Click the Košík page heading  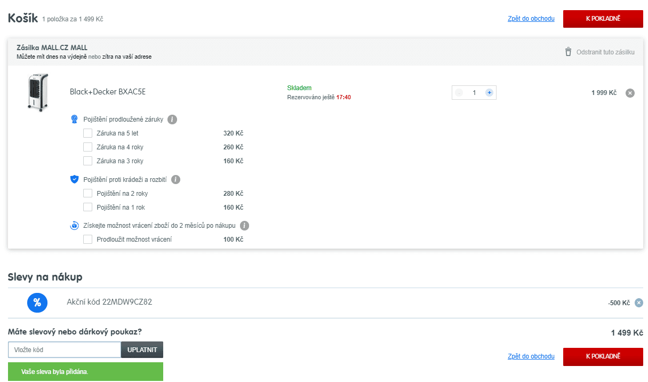(x=23, y=18)
